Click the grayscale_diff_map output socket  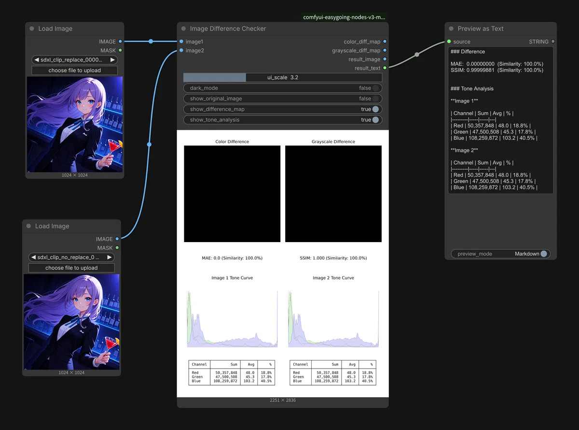pos(385,50)
